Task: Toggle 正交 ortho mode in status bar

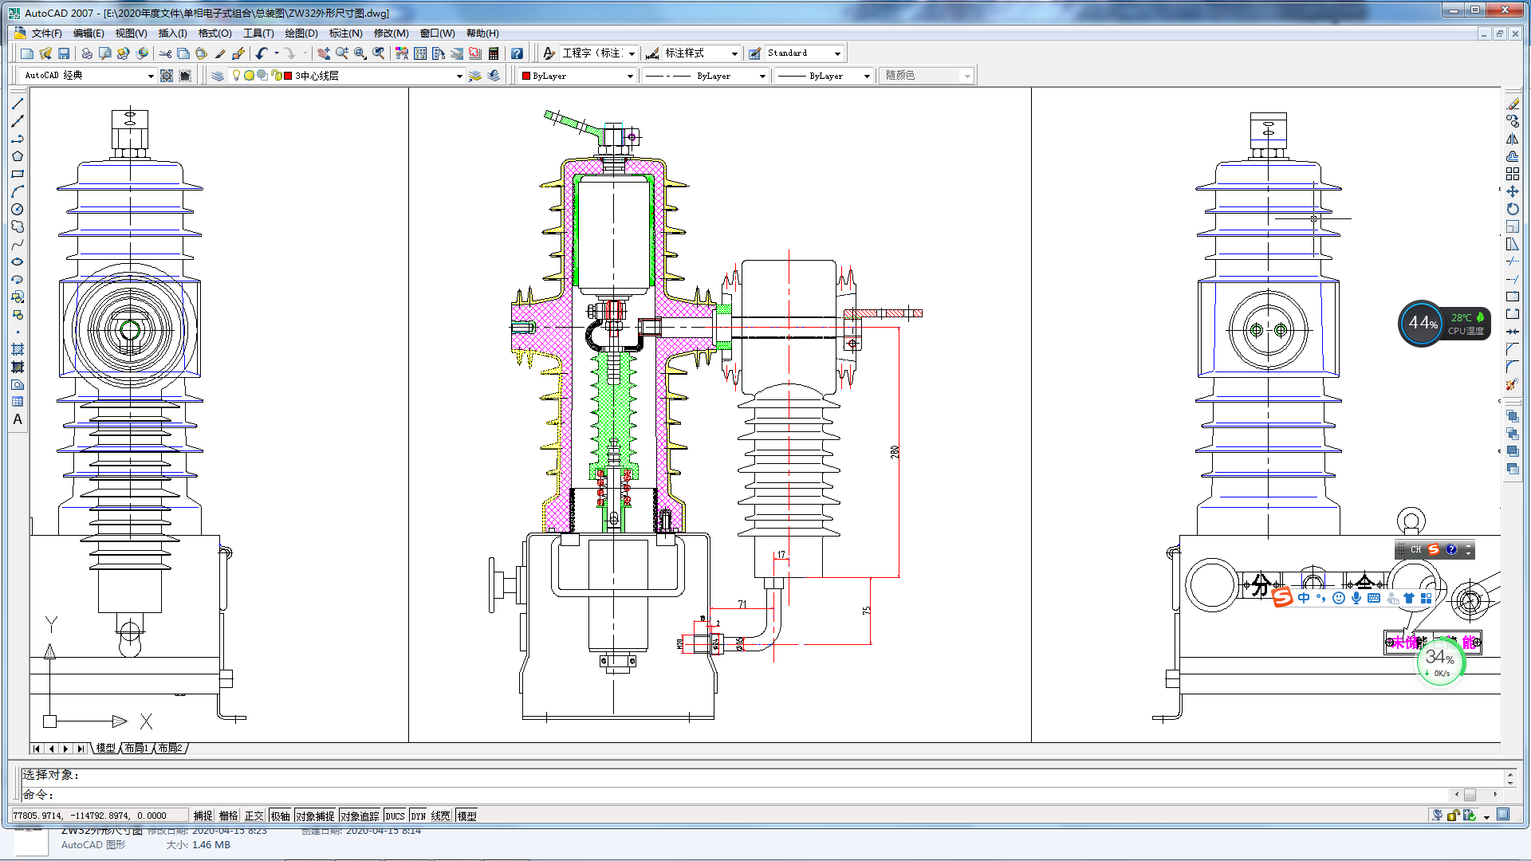Action: point(254,816)
